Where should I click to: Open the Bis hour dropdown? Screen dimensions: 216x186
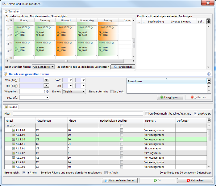71,86
